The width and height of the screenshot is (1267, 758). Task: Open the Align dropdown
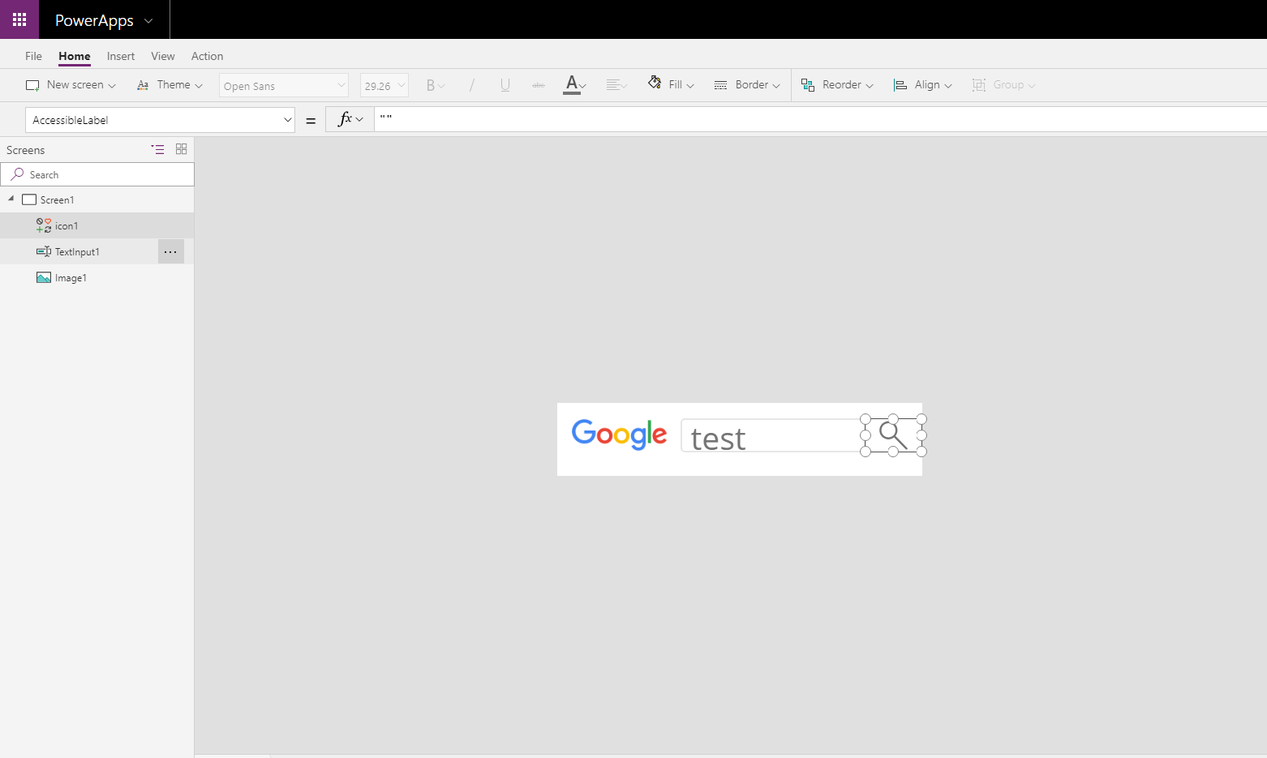[923, 84]
